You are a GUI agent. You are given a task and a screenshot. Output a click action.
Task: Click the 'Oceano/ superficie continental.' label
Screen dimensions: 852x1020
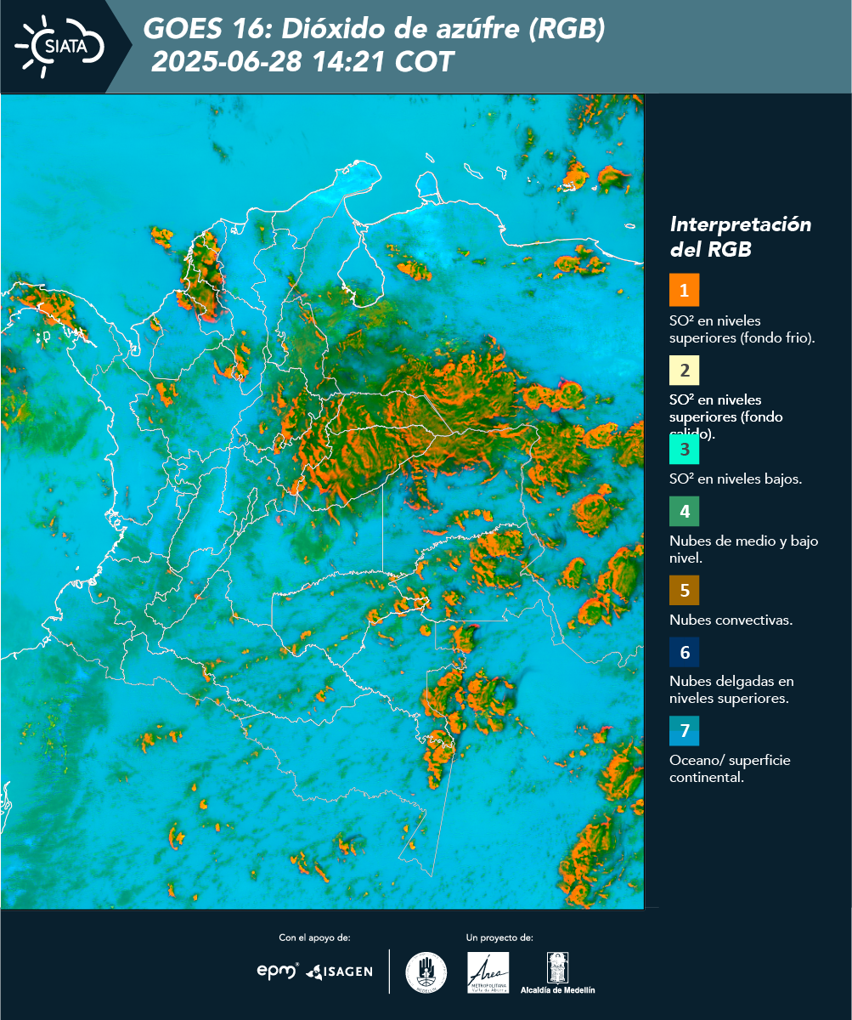730,768
